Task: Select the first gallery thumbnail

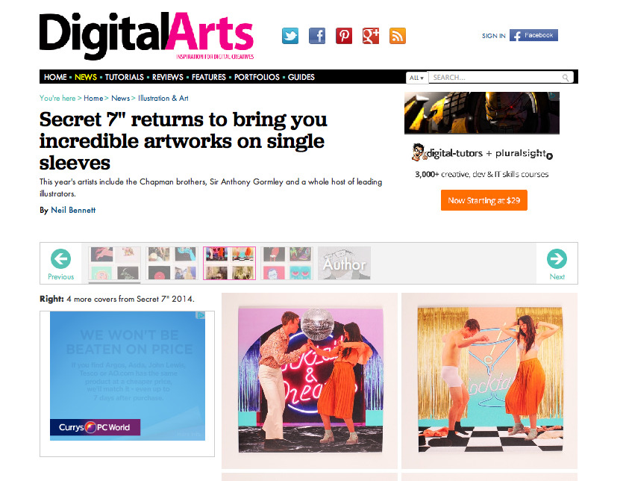Action: click(x=114, y=263)
